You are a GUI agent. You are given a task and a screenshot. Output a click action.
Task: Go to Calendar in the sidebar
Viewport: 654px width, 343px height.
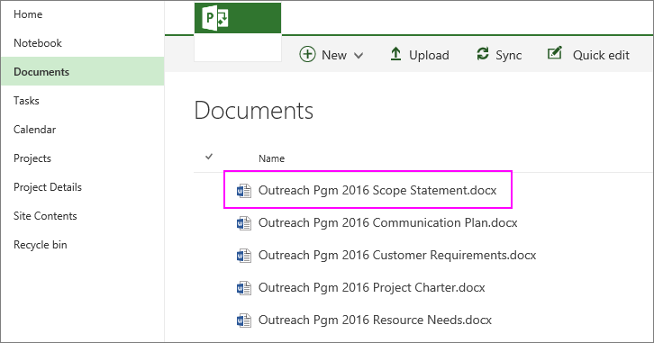34,130
